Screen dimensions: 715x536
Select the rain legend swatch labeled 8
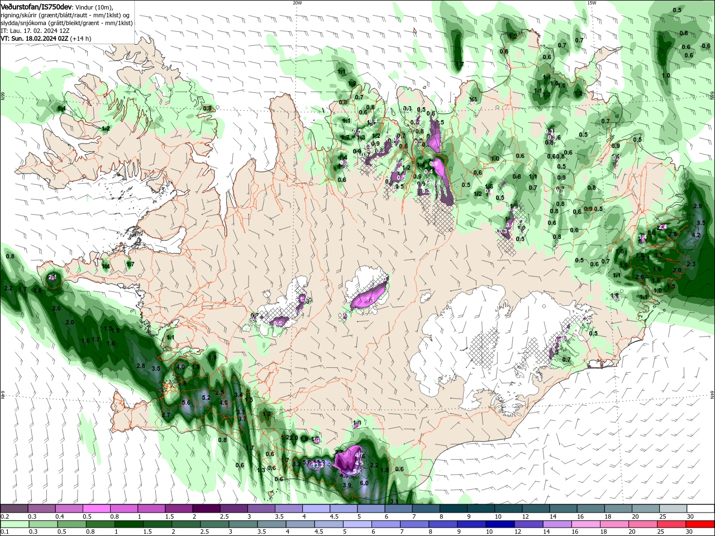[x=444, y=524]
